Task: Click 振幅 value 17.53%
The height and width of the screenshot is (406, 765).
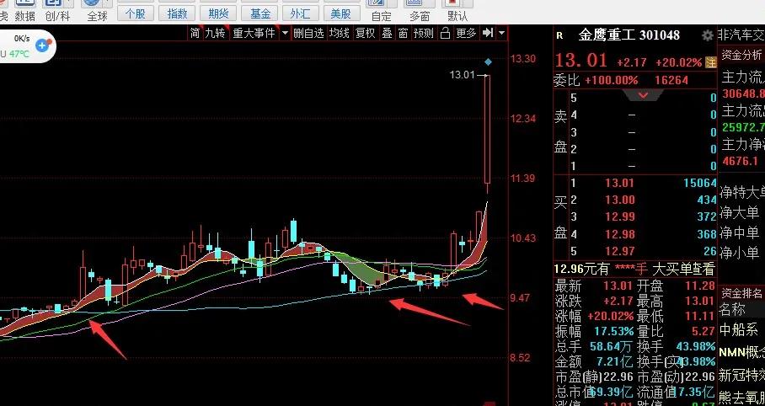Action: point(613,331)
